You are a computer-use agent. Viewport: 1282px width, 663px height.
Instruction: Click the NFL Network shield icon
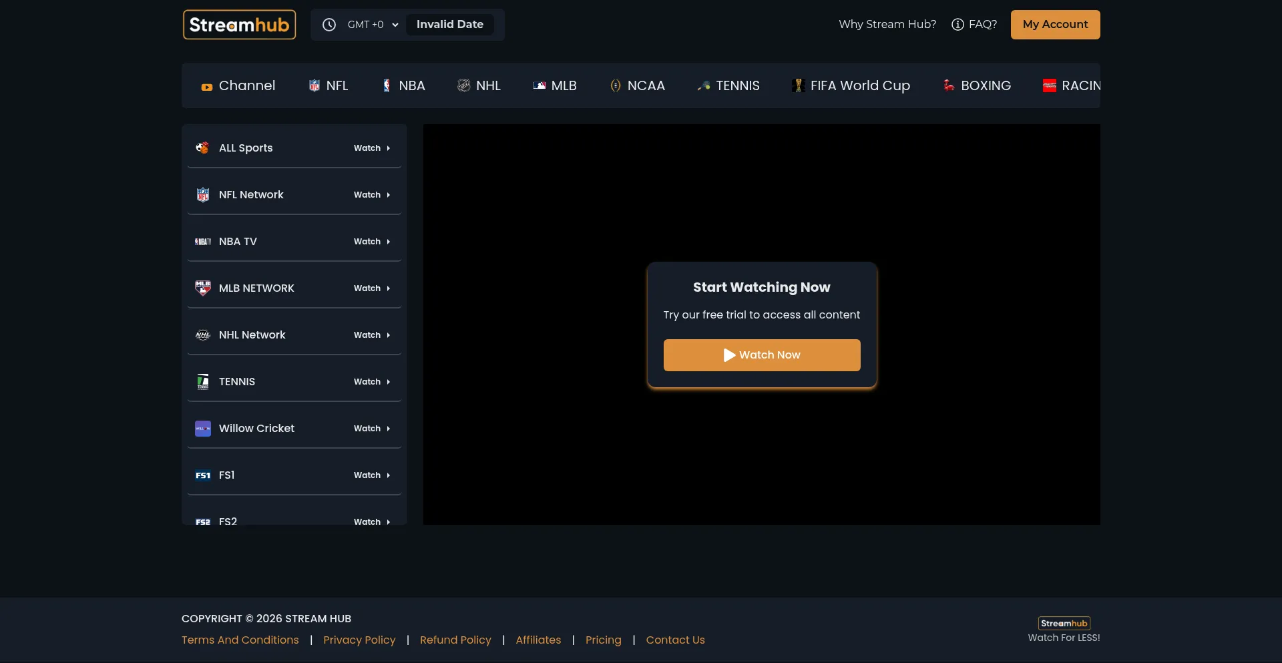pos(203,194)
